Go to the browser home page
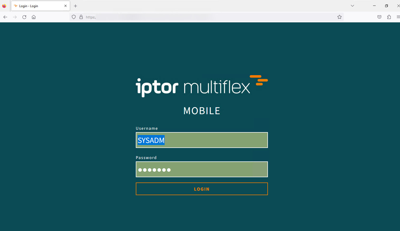 tap(34, 17)
